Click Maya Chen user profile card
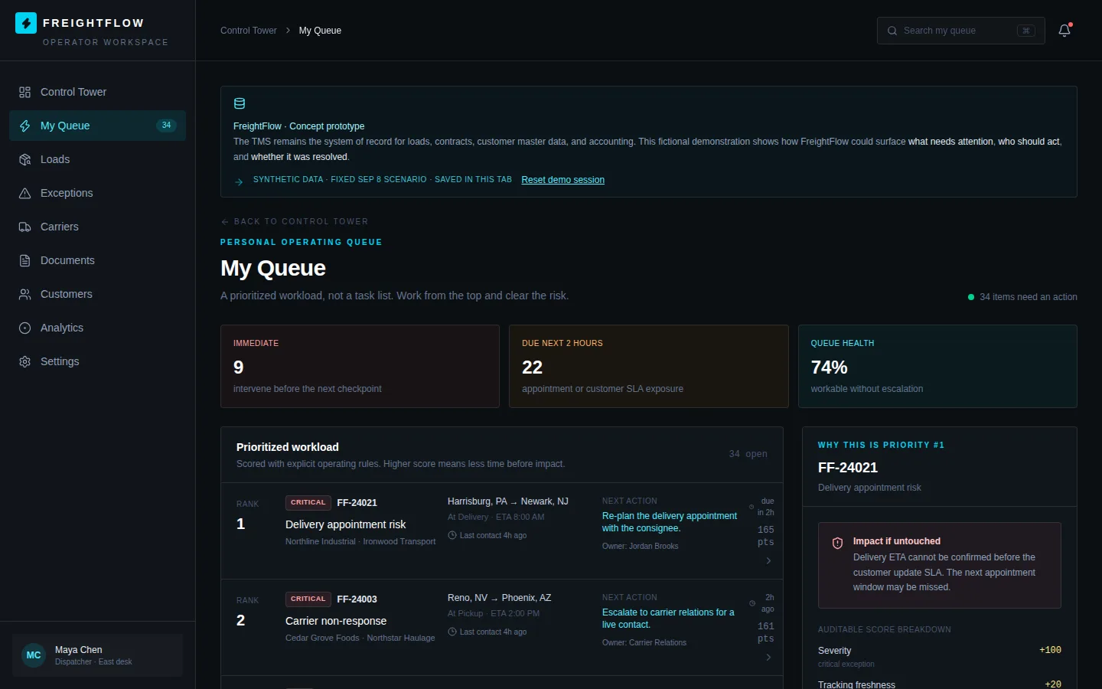This screenshot has height=689, width=1102. point(97,655)
